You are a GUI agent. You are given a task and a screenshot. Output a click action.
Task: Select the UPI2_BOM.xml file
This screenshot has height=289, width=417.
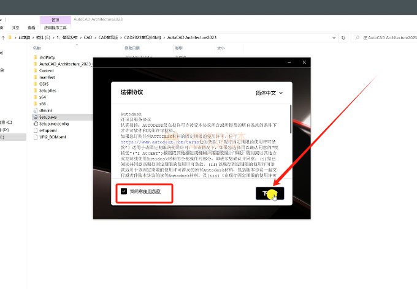coord(52,137)
